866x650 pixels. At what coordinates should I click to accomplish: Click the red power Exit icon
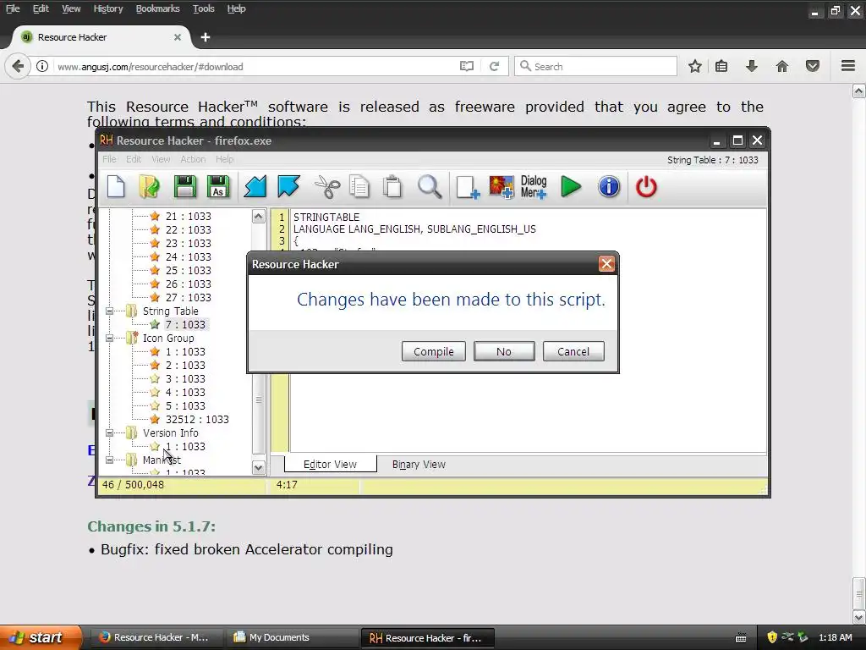[x=646, y=187]
